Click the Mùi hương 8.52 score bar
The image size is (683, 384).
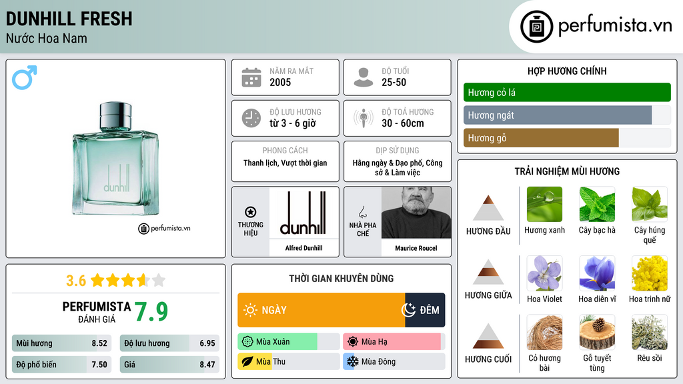(x=61, y=343)
